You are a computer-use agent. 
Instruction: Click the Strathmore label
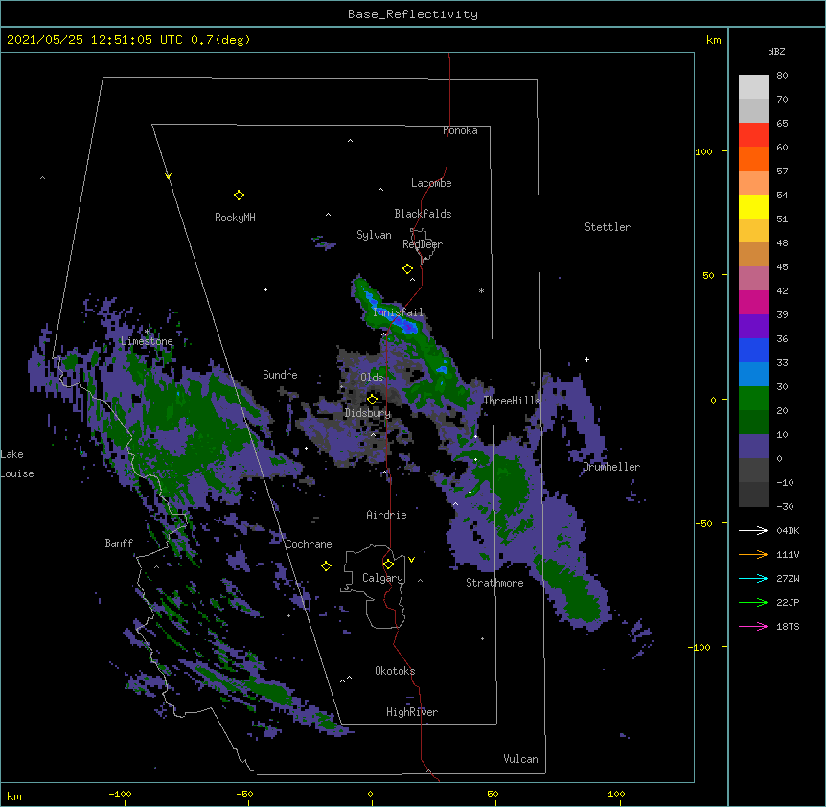coord(494,583)
